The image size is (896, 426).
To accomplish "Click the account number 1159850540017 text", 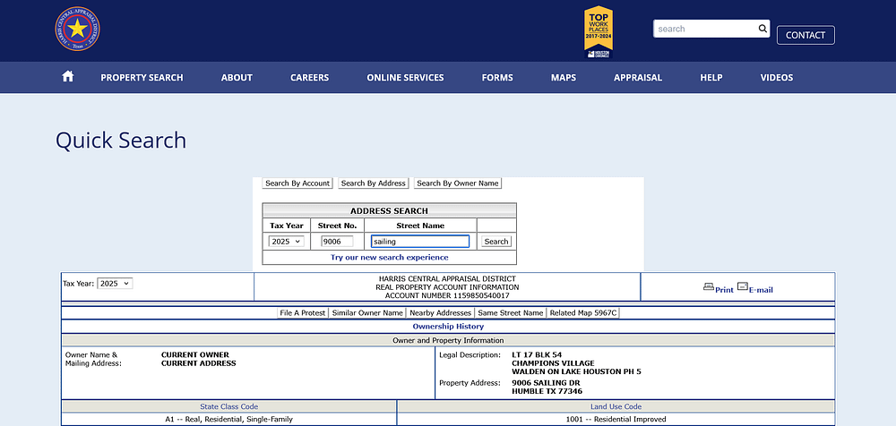I will tap(447, 296).
